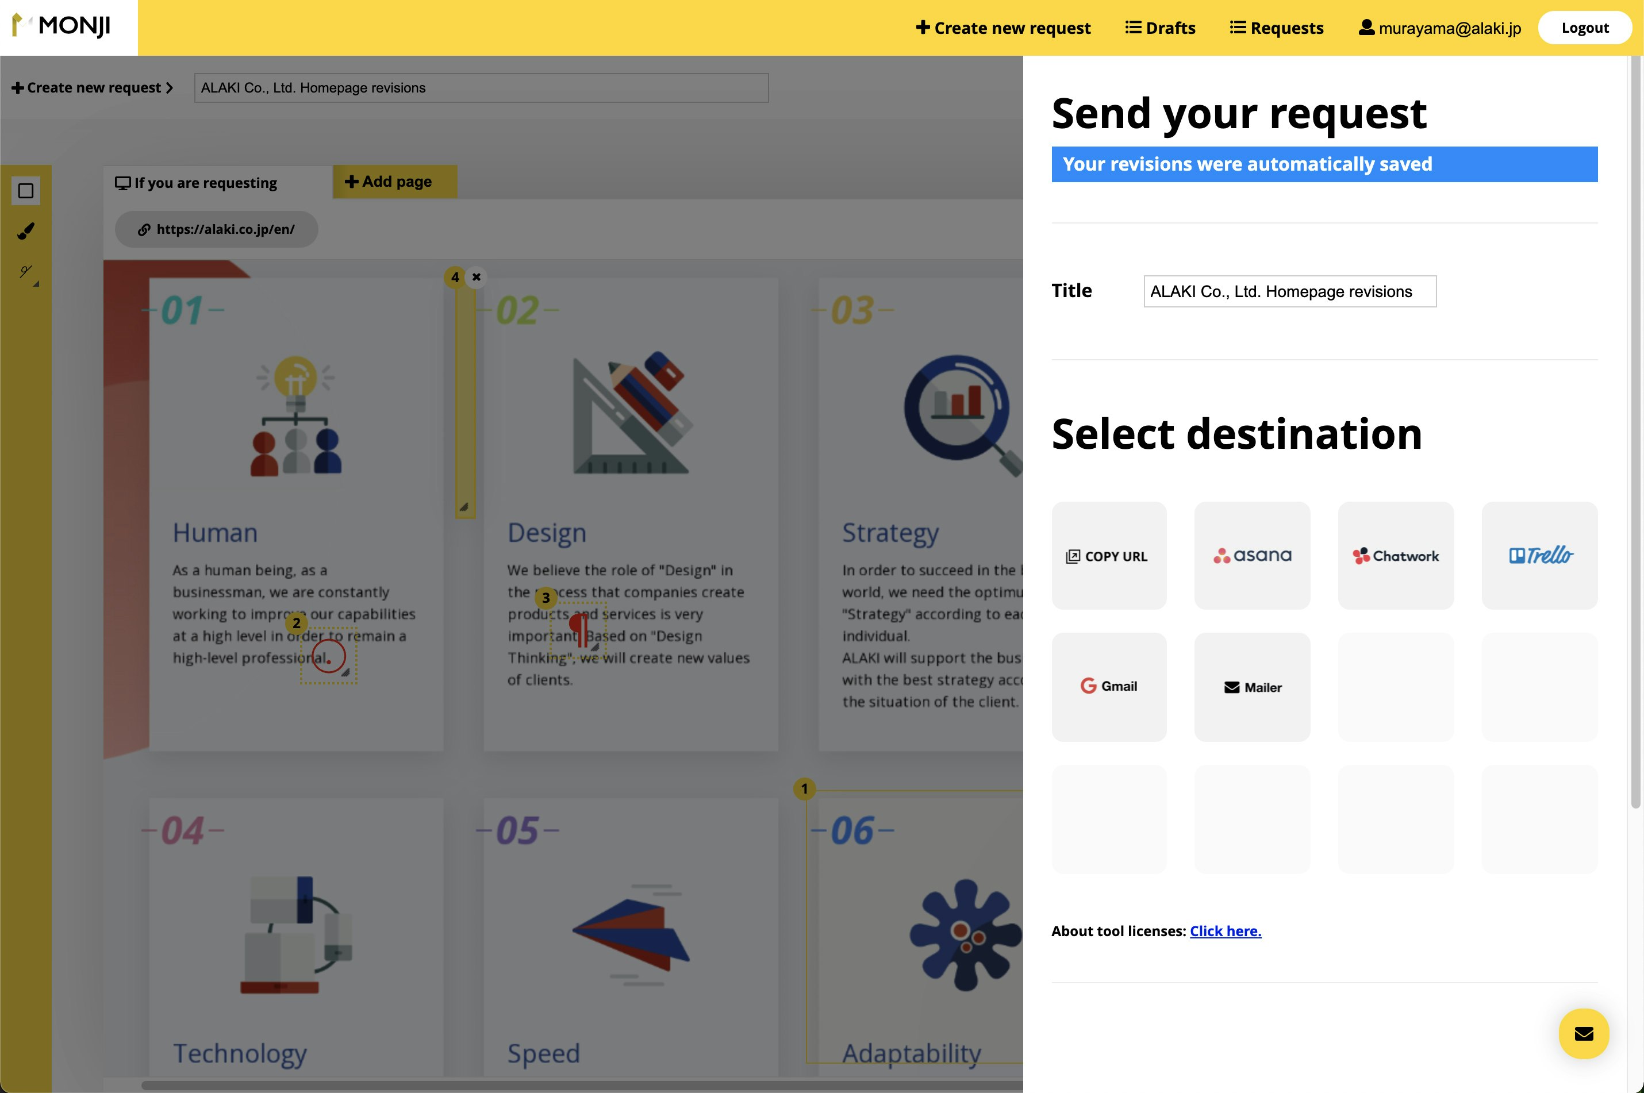Image resolution: width=1644 pixels, height=1093 pixels.
Task: Remove annotation 4 with its X button
Action: pyautogui.click(x=476, y=277)
